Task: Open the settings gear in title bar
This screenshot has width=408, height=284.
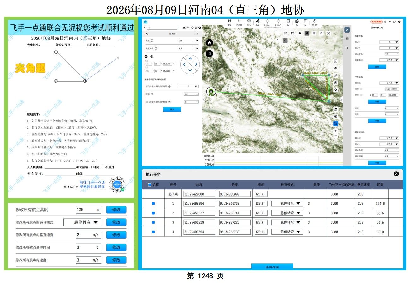Action: (385, 22)
